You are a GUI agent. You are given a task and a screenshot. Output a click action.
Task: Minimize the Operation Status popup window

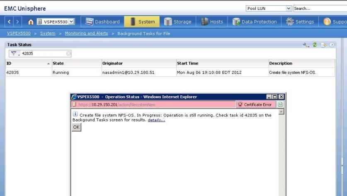tap(269, 97)
